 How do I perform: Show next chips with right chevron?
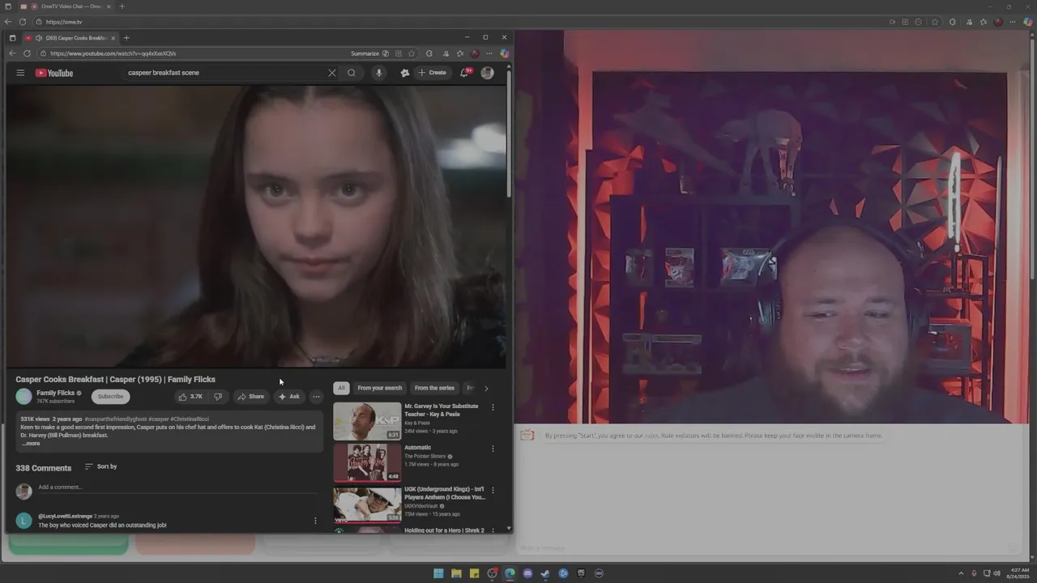486,388
